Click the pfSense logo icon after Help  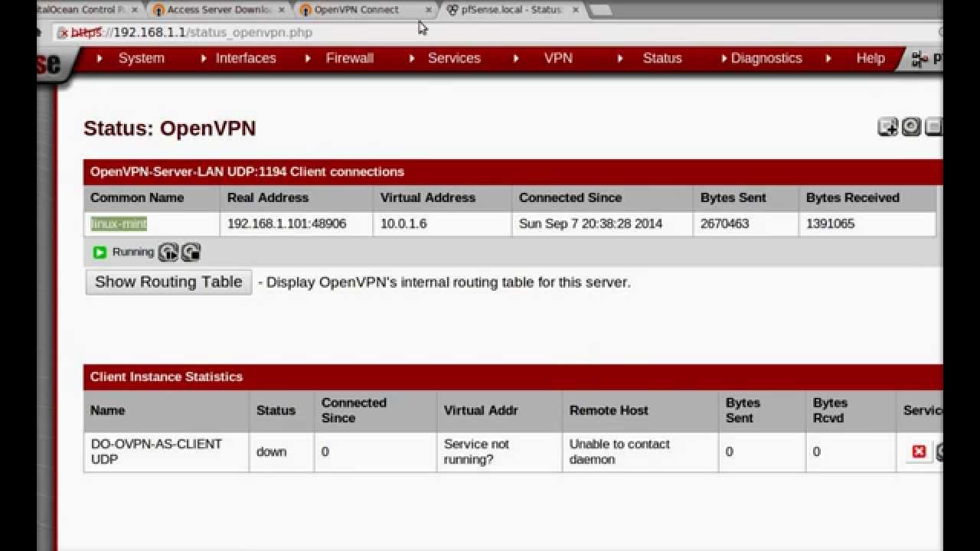pos(920,59)
